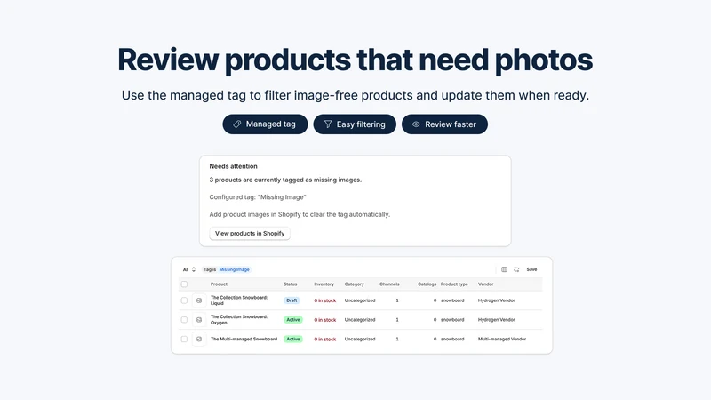711x400 pixels.
Task: Check the Multi-managed Snowboard row checkbox
Action: pos(184,339)
